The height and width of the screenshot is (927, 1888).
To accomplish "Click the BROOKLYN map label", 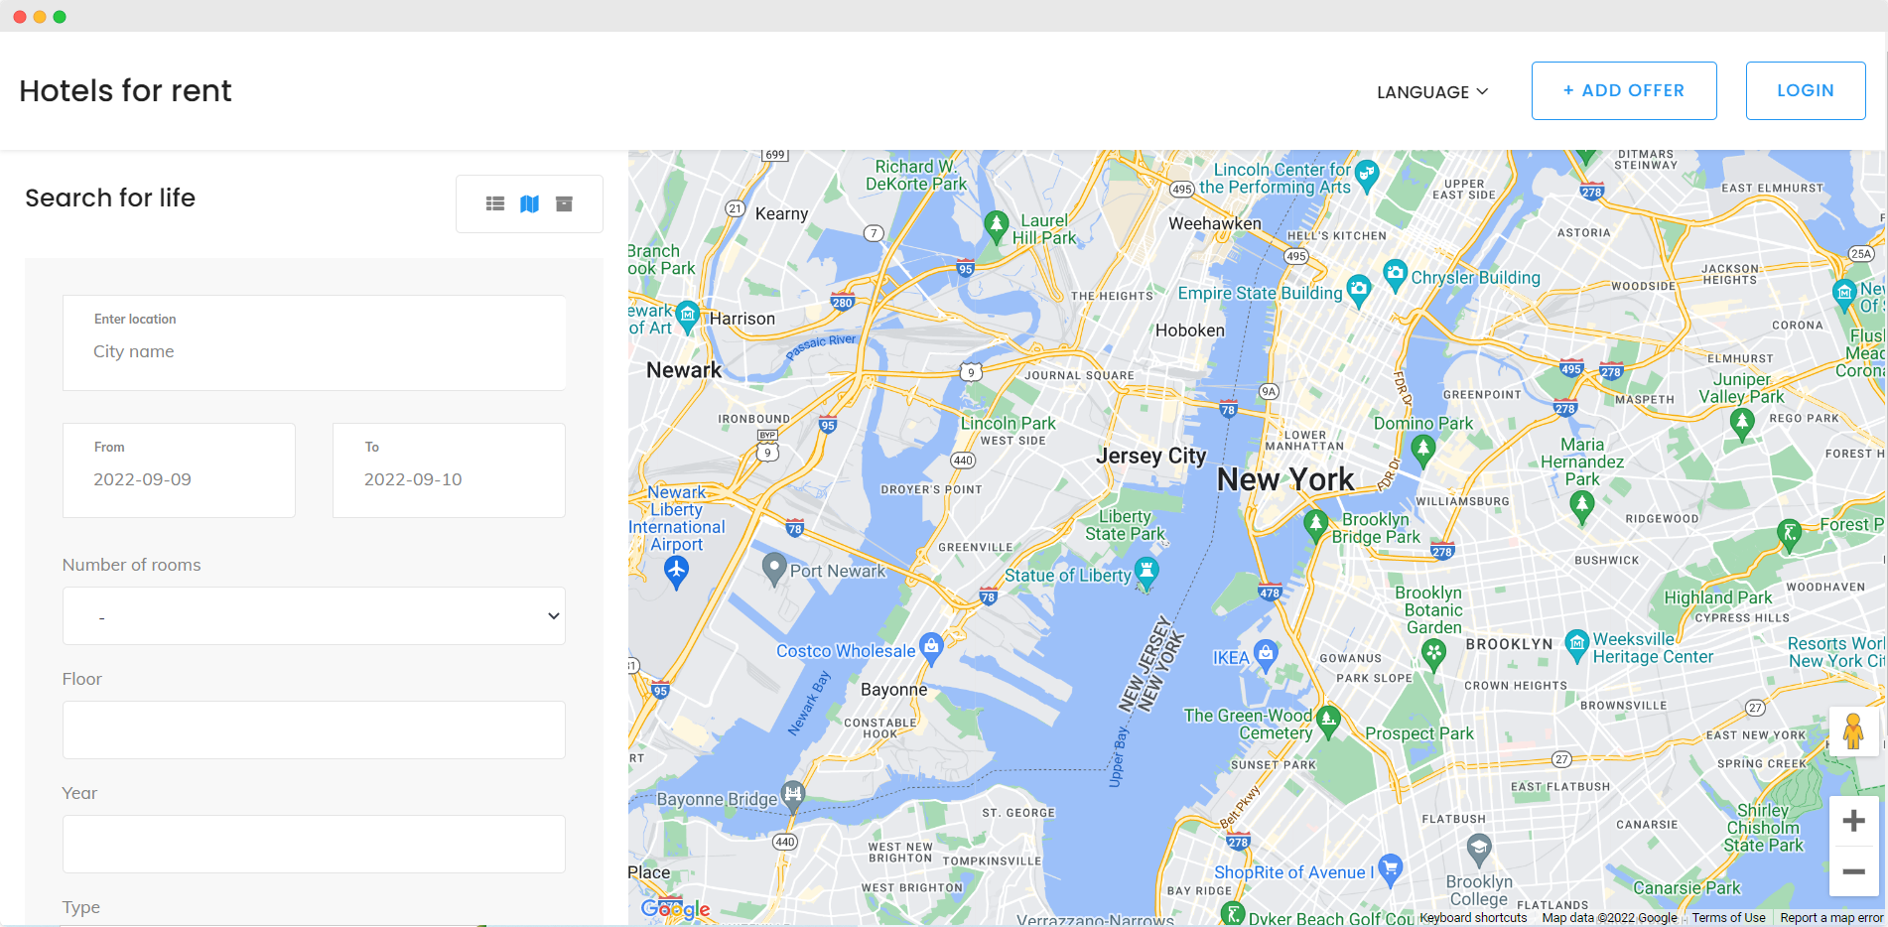I will [x=1510, y=644].
